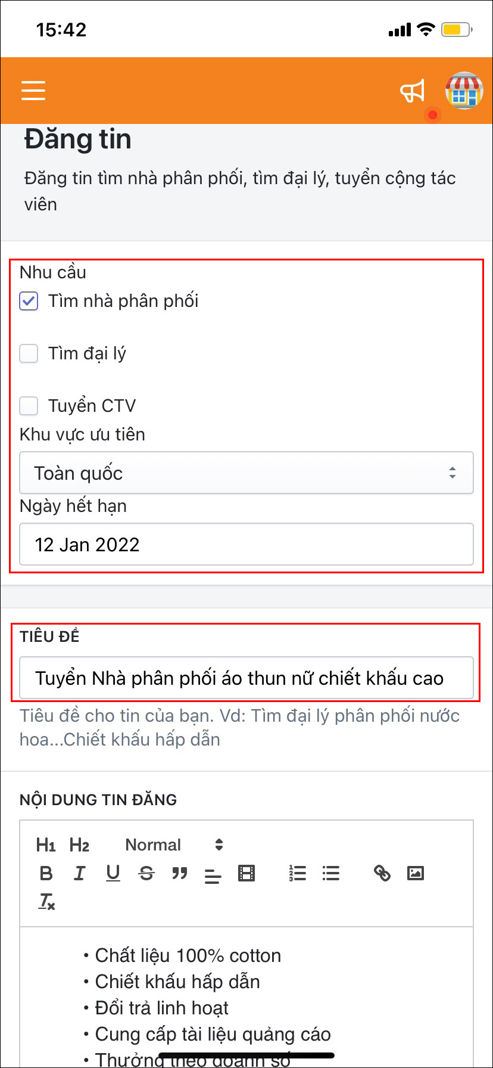Screen dimensions: 493x1068
Task: Pick expiry date 12 Jan 2022 field
Action: tap(246, 544)
